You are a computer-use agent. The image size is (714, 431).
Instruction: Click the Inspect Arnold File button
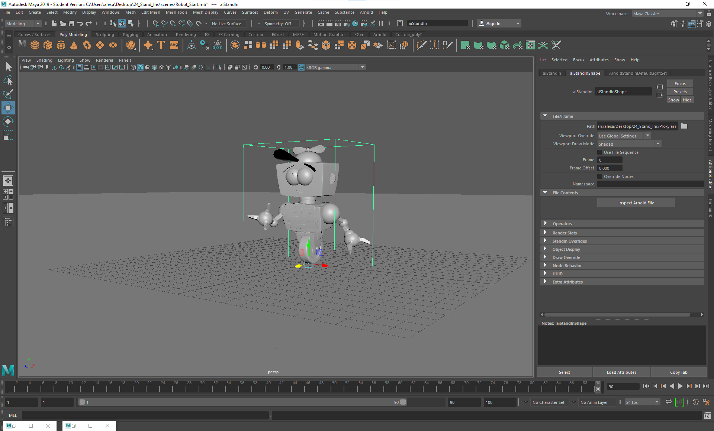(636, 202)
